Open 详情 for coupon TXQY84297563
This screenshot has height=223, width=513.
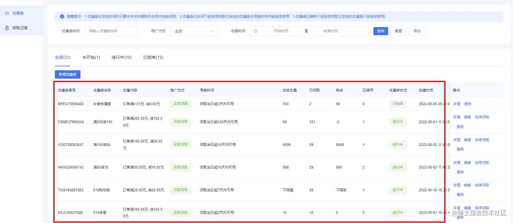click(x=457, y=185)
